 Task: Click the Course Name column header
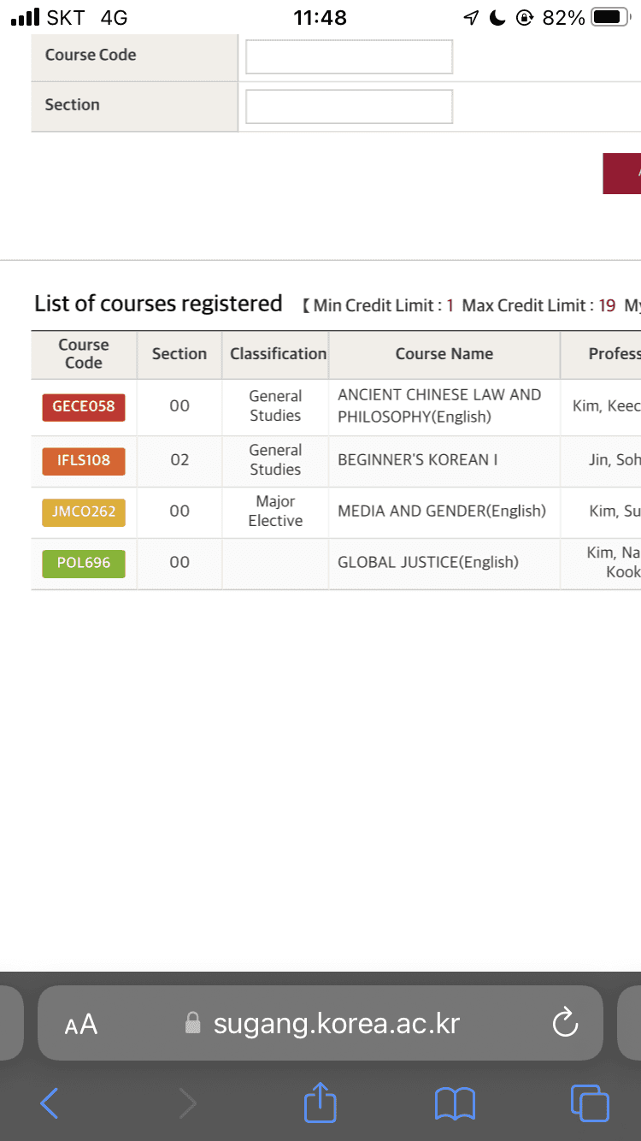point(444,354)
